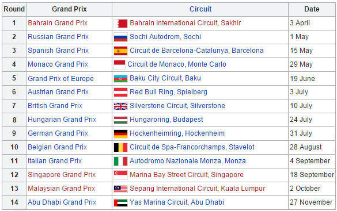The height and width of the screenshot is (211, 337).
Task: Click the Italian flag icon
Action: (x=120, y=161)
